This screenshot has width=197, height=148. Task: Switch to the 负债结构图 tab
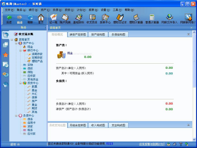(118, 35)
